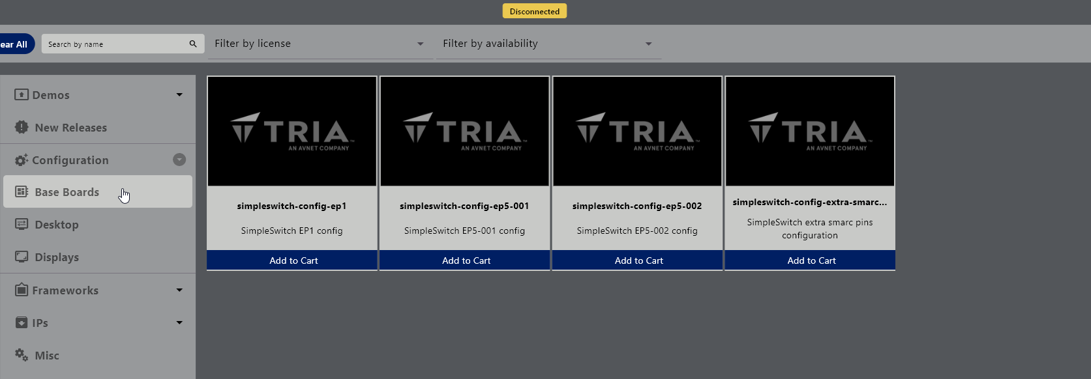Select the IPs menu label
The image size is (1091, 379).
pos(40,323)
